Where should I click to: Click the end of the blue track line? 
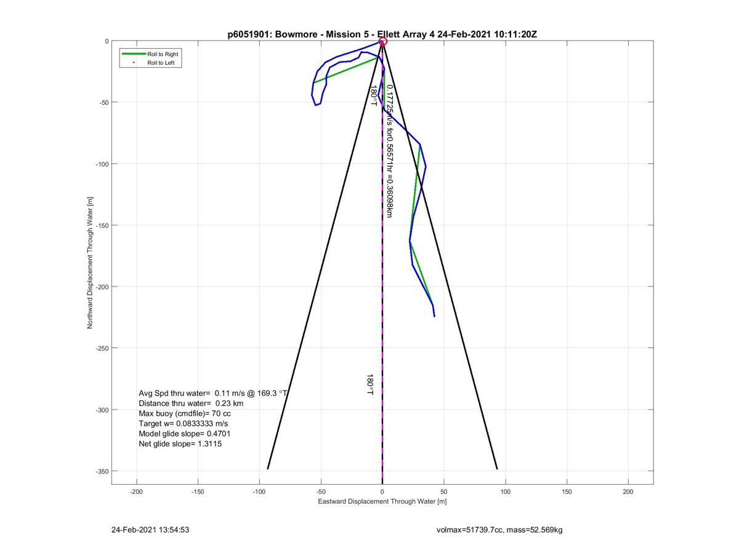(434, 316)
